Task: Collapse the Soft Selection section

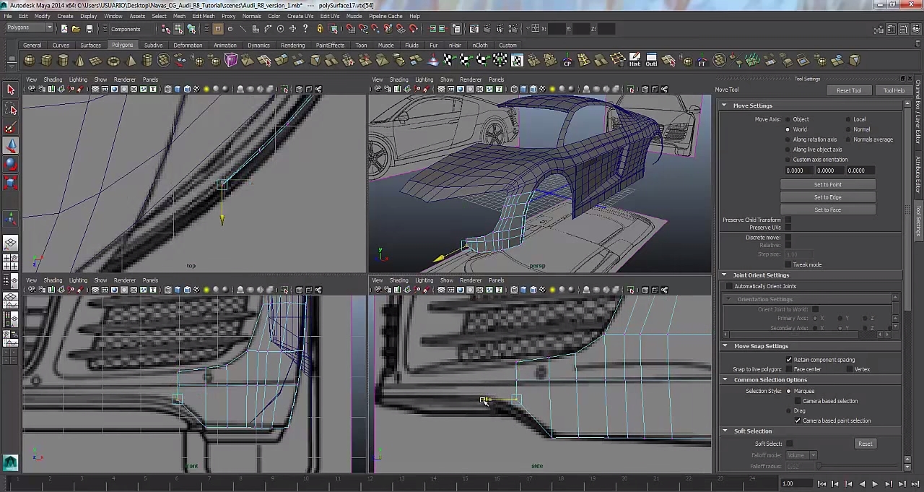Action: (x=725, y=431)
